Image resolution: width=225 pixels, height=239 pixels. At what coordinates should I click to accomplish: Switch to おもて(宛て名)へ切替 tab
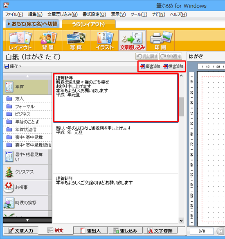tap(33, 24)
